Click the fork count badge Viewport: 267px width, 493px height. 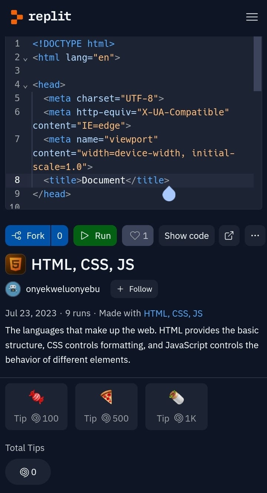60,236
